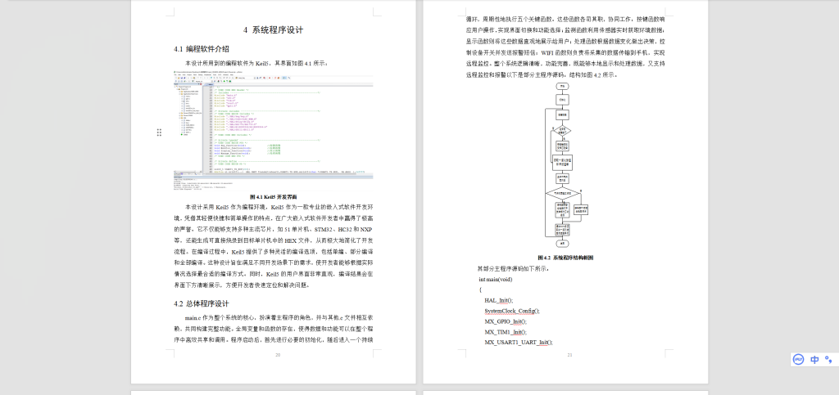Click the line "其部分主程序源码如下所示："

coord(513,268)
